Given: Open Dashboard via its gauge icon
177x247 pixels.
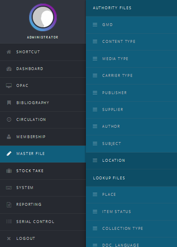Looking at the screenshot, I should (9, 69).
